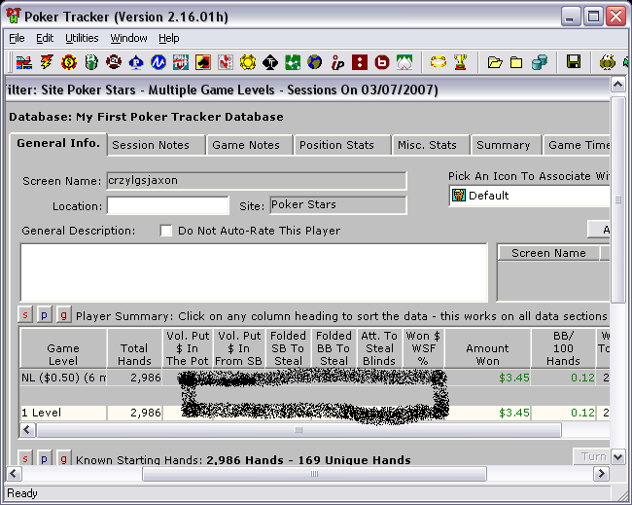This screenshot has height=505, width=632.
Task: Click the main window scroll up arrow
Action: 617,84
